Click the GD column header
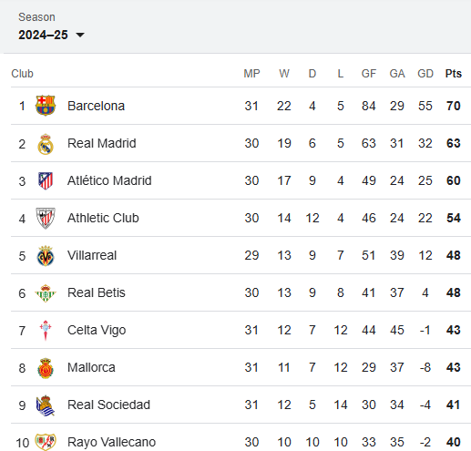Screen dimensions: 471x451 point(425,74)
